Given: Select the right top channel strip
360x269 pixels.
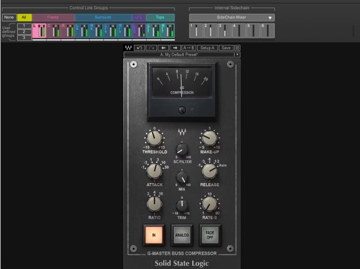Looking at the screenshot, I should click(x=167, y=30).
